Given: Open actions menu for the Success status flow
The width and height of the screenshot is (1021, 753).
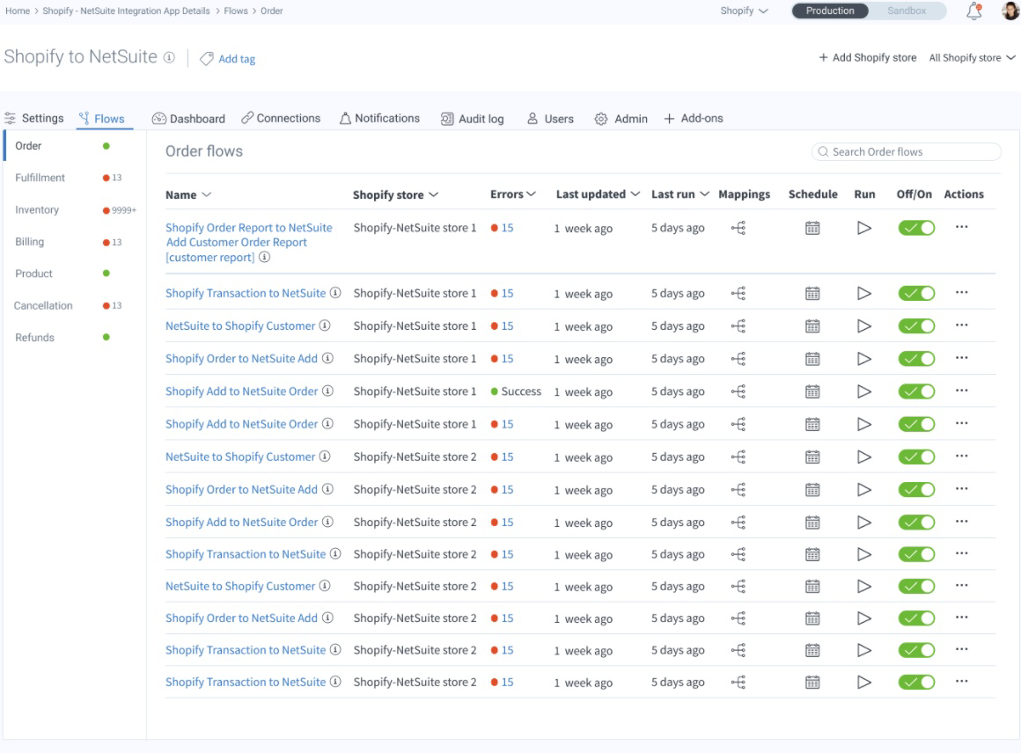Looking at the screenshot, I should (962, 391).
